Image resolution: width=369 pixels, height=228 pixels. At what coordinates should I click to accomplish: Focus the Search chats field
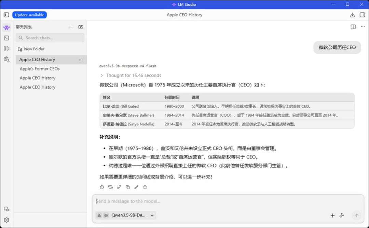(50, 37)
